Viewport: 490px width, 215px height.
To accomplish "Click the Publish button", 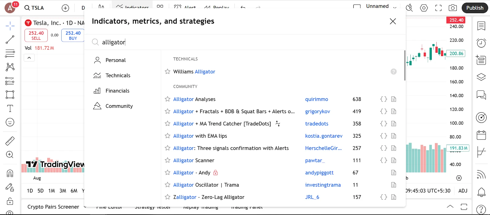I will click(475, 8).
